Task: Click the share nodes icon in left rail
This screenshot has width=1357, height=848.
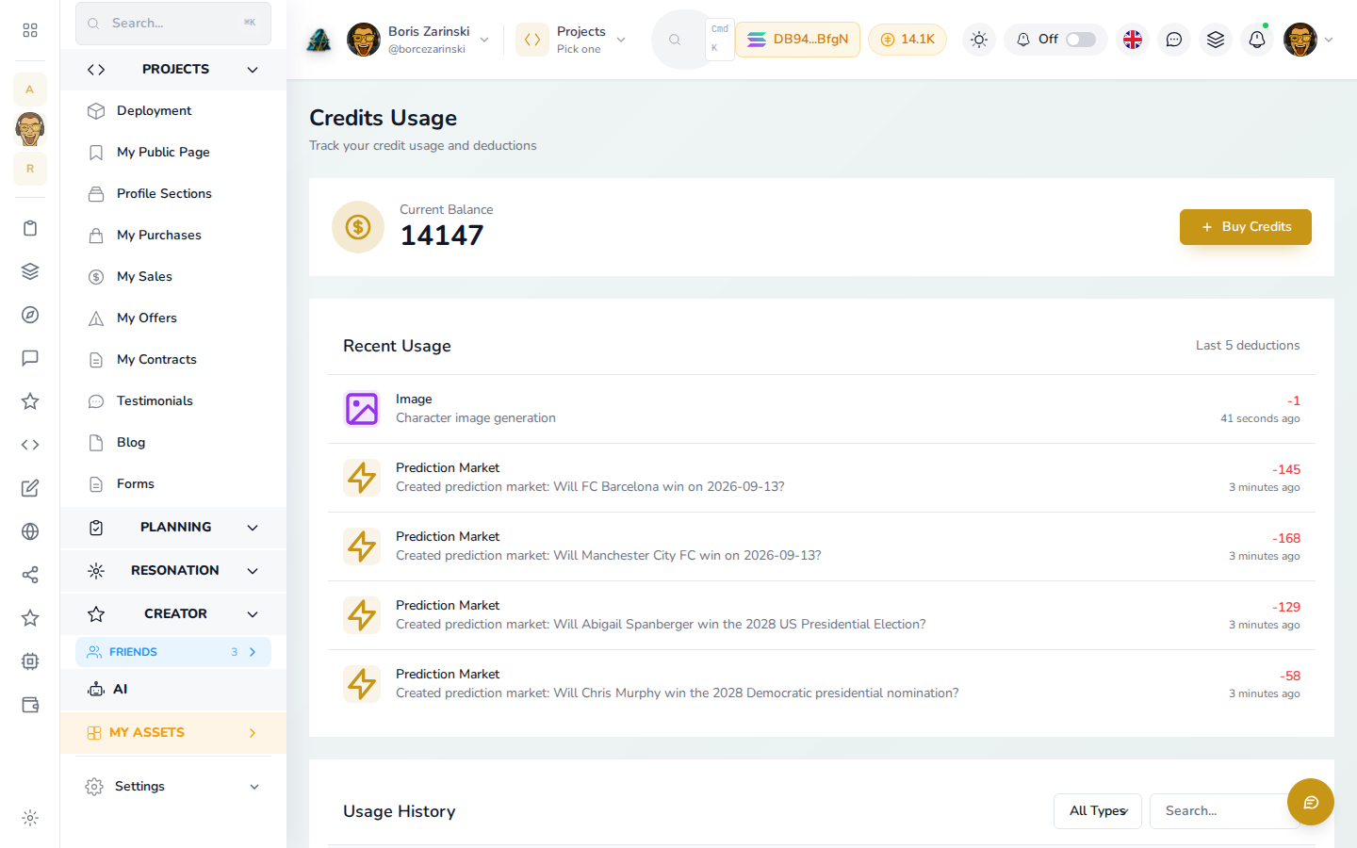Action: pyautogui.click(x=30, y=575)
